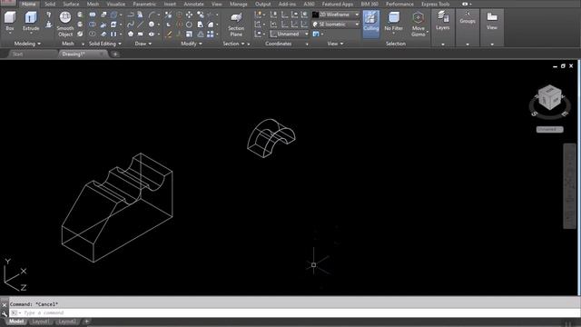Open the Unnamed UCS dropdown in Coordinates

[x=289, y=35]
